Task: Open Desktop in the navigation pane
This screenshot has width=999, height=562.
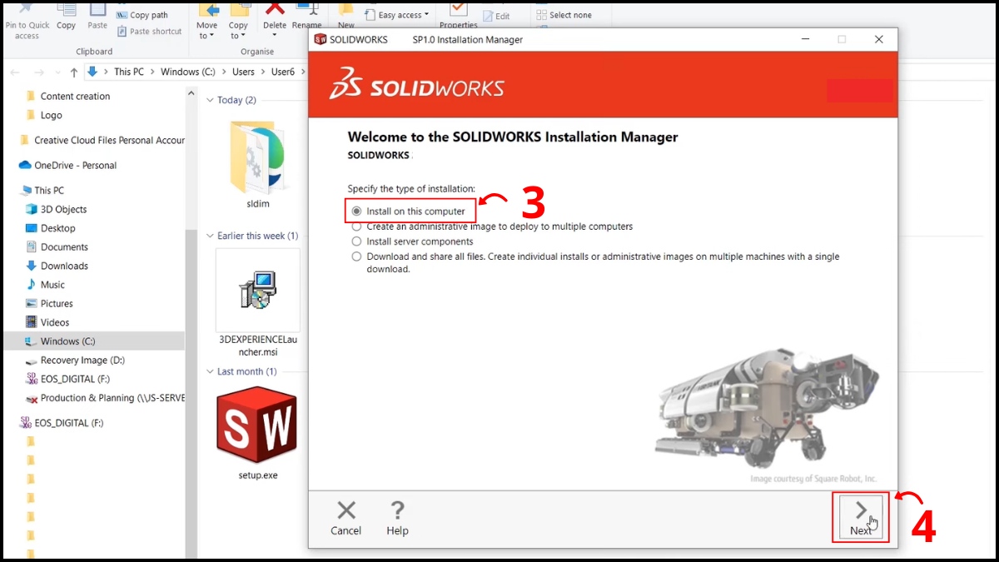Action: (x=57, y=228)
